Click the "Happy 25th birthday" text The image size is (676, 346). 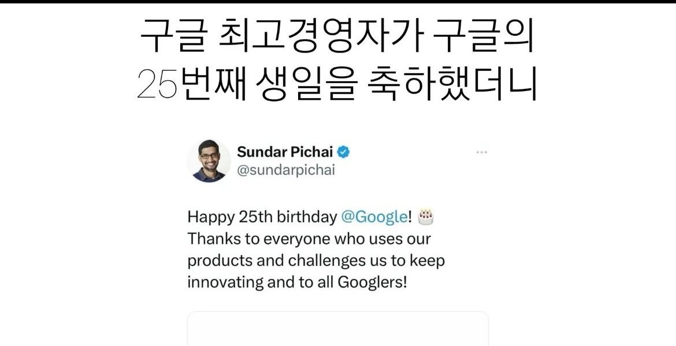click(262, 217)
